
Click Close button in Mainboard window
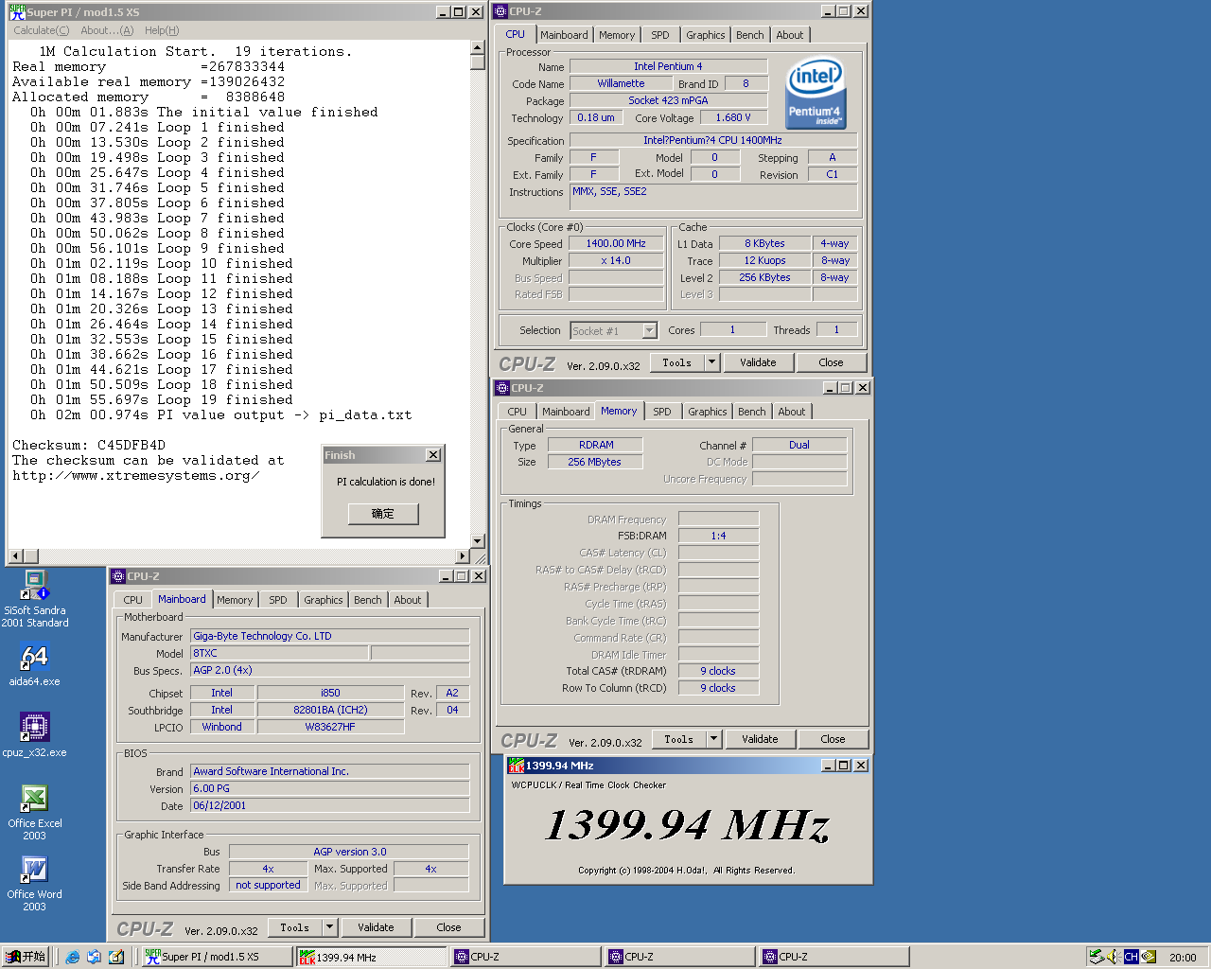click(x=449, y=927)
